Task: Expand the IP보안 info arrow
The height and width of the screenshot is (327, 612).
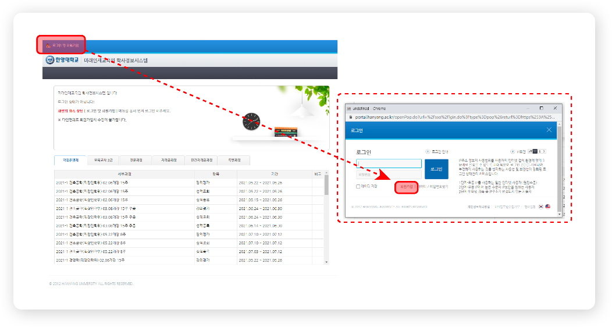Action: tap(512, 151)
